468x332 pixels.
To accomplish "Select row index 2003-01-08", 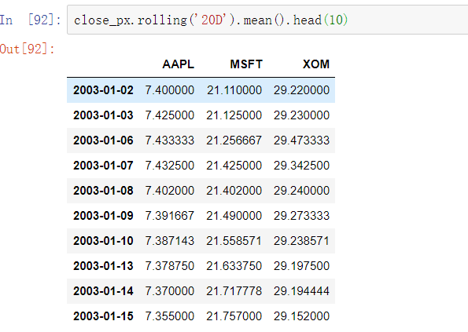I will pyautogui.click(x=103, y=191).
